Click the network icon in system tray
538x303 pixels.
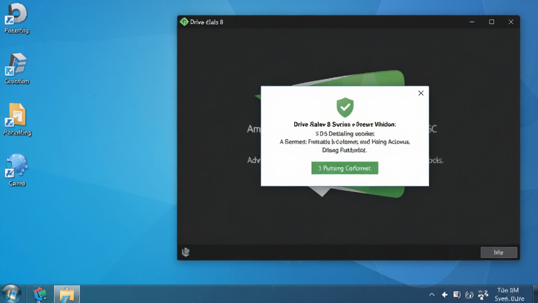click(x=483, y=295)
